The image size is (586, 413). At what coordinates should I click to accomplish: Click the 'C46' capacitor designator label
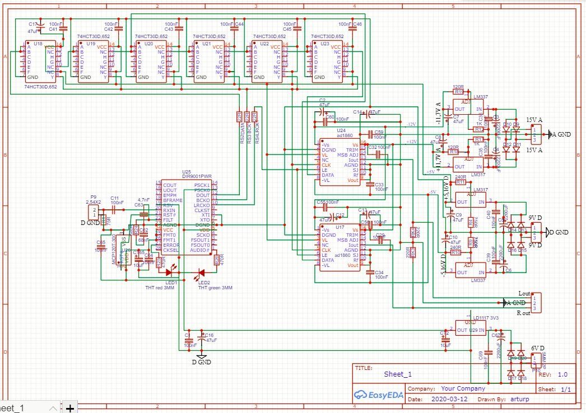[357, 24]
